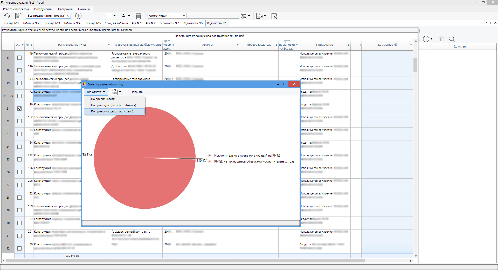Uncheck the checkbox in row 21

click(x=19, y=109)
